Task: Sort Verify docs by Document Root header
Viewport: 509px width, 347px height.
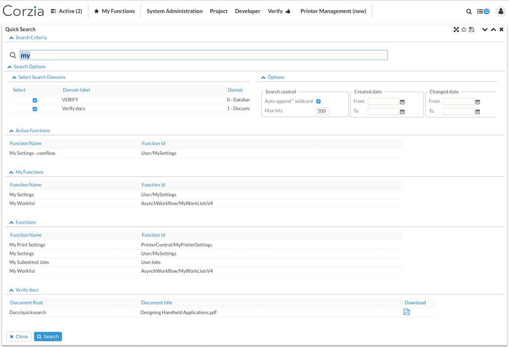Action: click(27, 303)
